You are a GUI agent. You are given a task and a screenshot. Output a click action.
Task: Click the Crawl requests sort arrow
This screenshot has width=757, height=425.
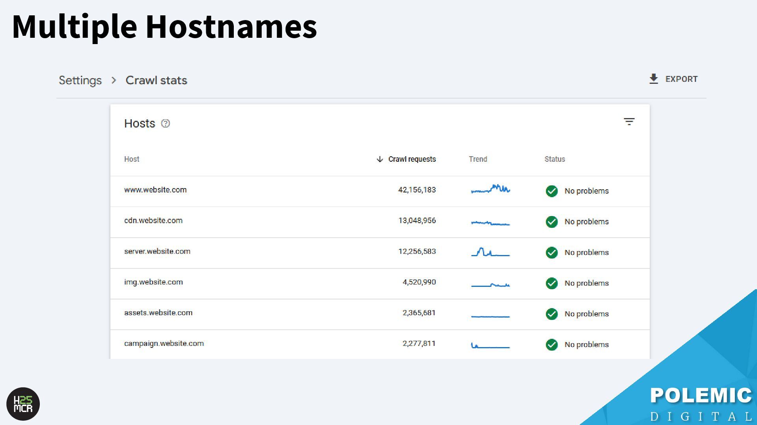click(x=380, y=159)
